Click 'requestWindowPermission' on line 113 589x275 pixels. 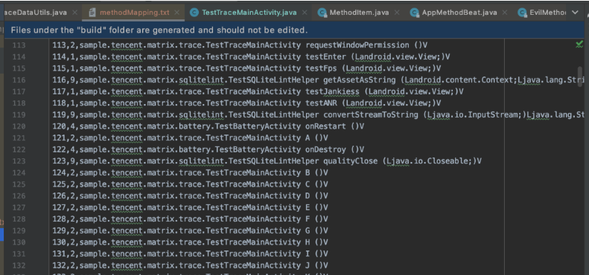click(357, 45)
